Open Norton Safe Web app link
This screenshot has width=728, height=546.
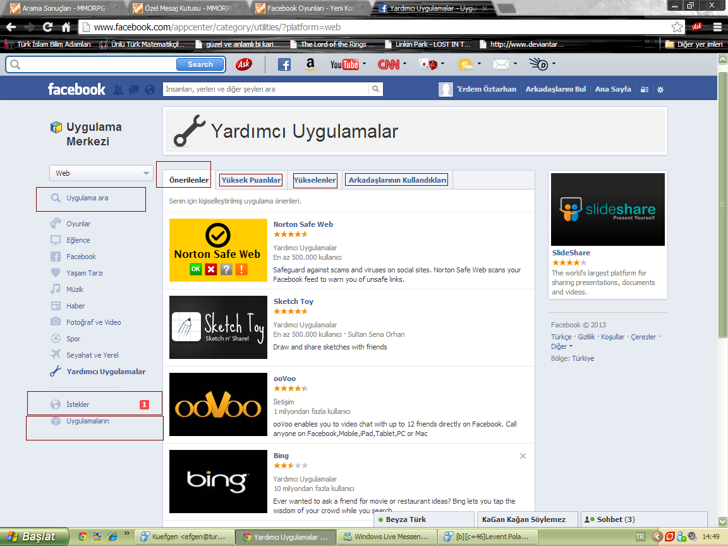coord(303,224)
